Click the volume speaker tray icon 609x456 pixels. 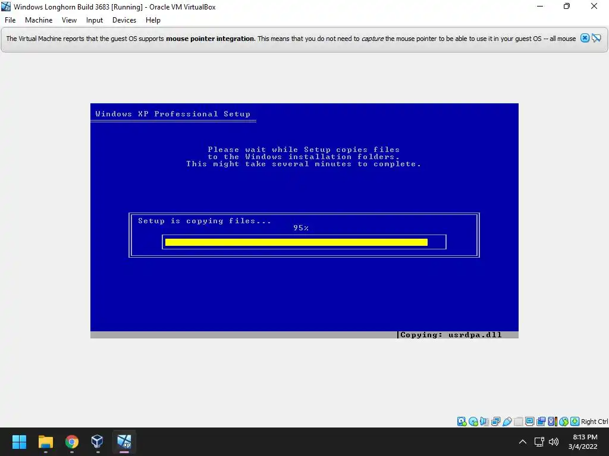pos(554,442)
